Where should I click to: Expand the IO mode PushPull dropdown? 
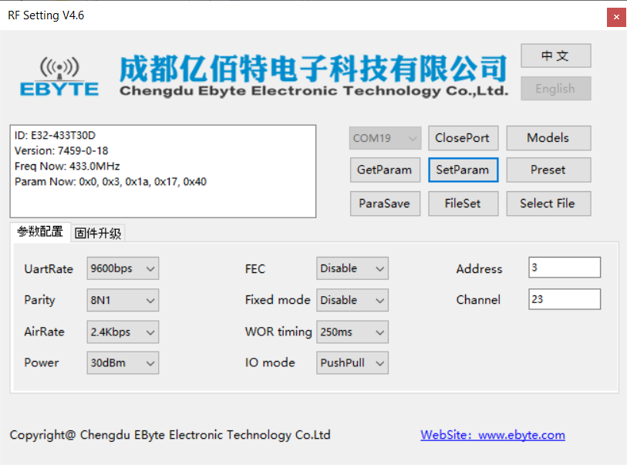352,362
